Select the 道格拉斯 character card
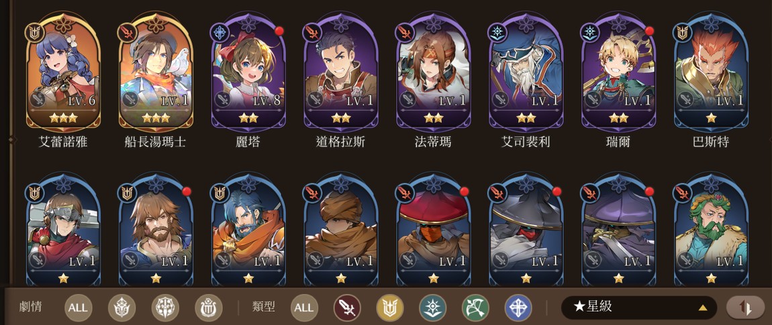 pos(341,71)
